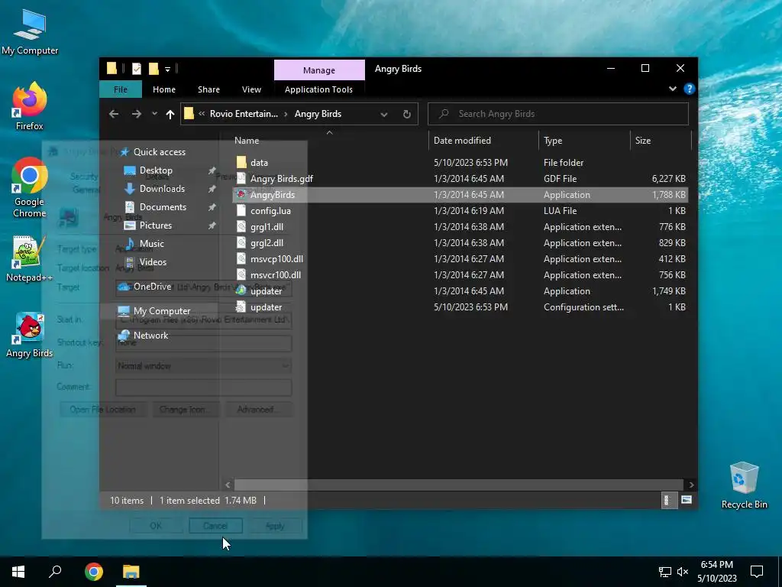Image resolution: width=782 pixels, height=587 pixels.
Task: Open Chrome from the taskbar
Action: pos(93,572)
